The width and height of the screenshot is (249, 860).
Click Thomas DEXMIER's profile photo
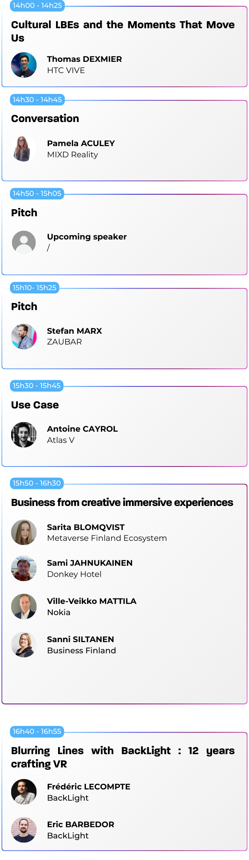[x=24, y=65]
